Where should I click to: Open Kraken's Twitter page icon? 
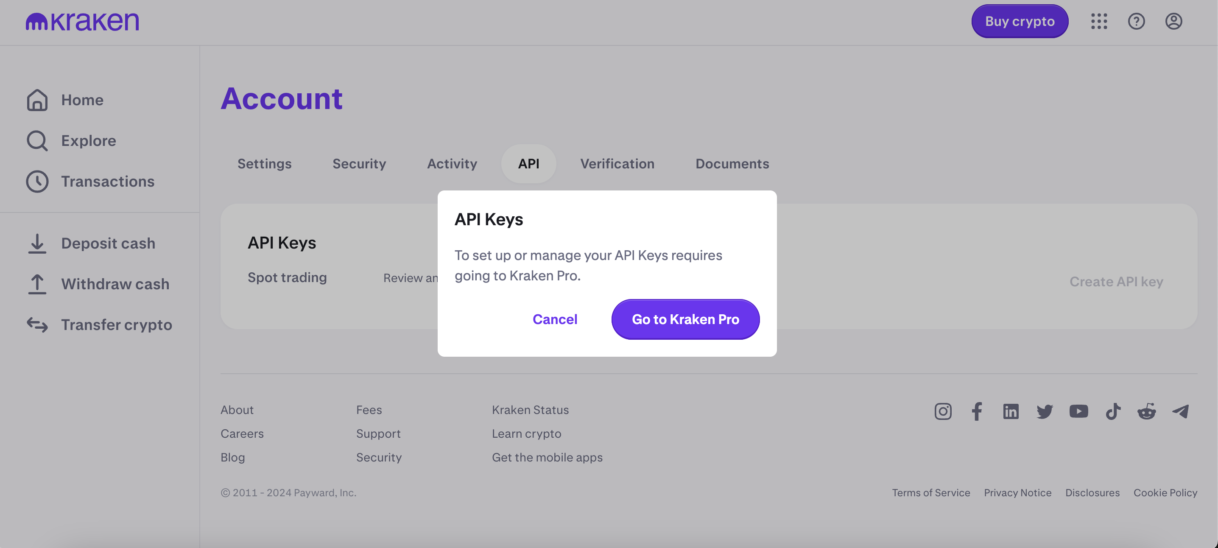pyautogui.click(x=1045, y=411)
